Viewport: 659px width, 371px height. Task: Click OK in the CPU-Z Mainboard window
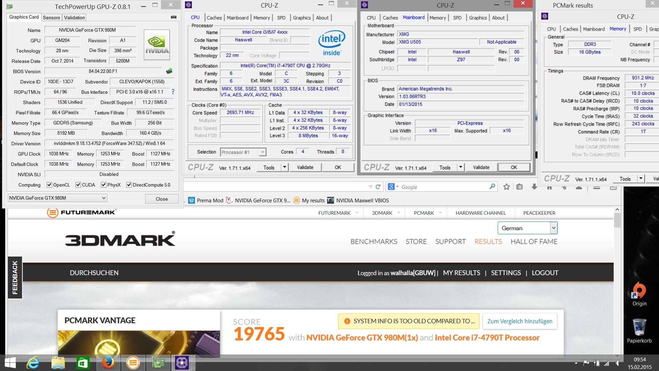click(x=514, y=167)
